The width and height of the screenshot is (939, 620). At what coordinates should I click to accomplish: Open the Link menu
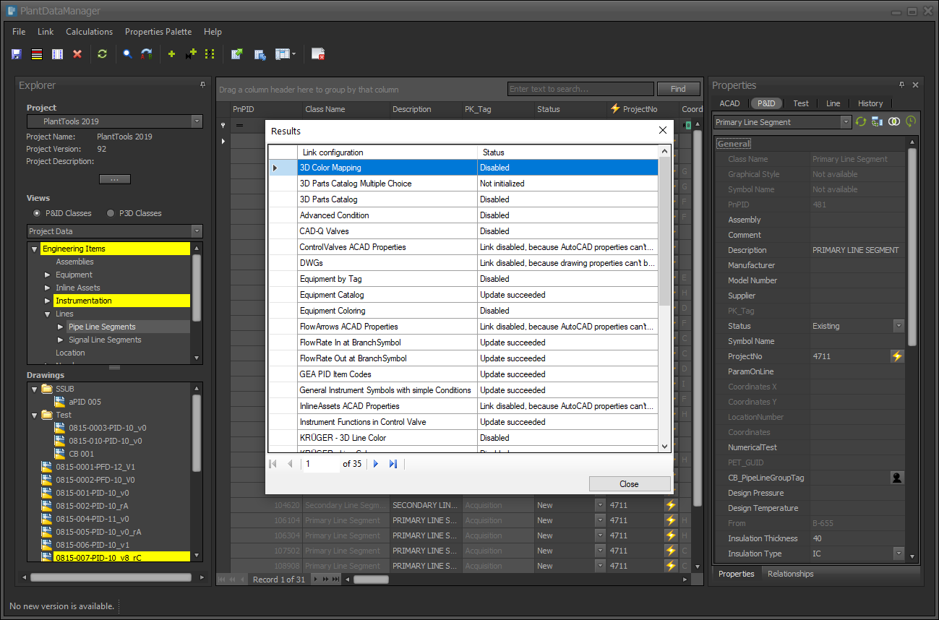click(46, 32)
